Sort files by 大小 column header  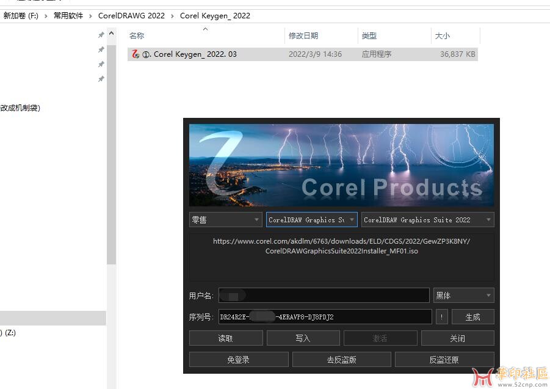pos(443,36)
